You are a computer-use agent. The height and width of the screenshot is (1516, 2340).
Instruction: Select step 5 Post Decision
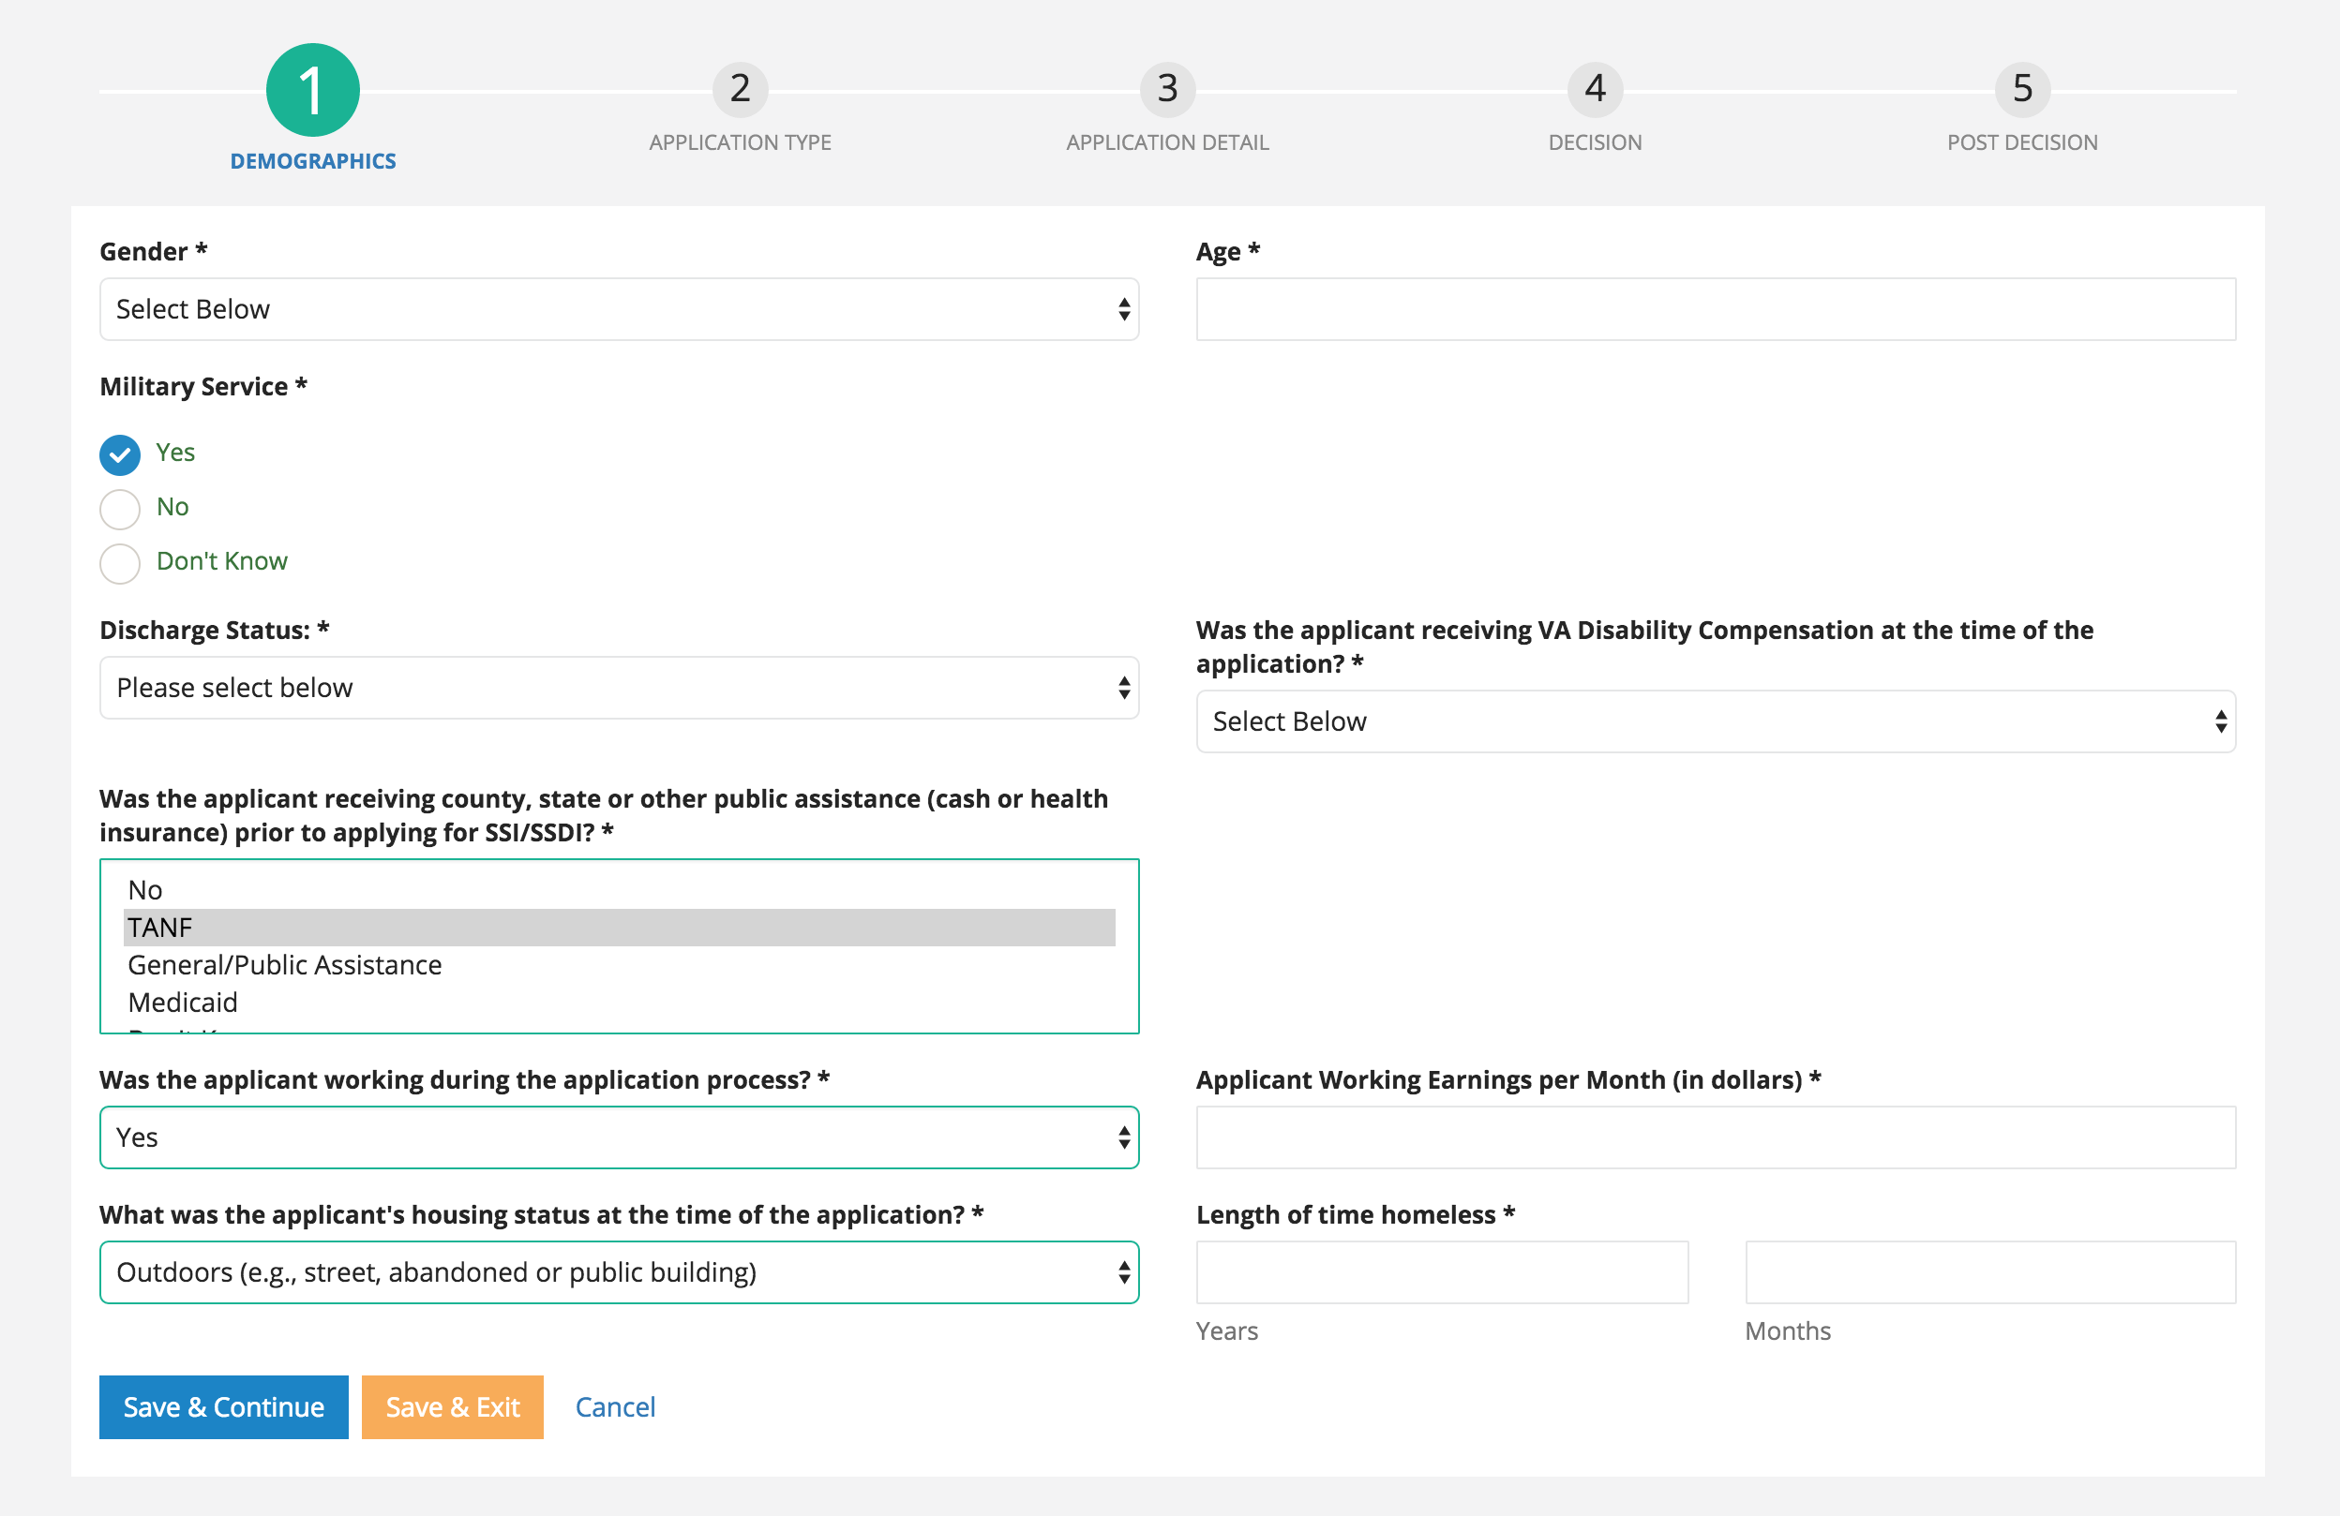(2021, 90)
